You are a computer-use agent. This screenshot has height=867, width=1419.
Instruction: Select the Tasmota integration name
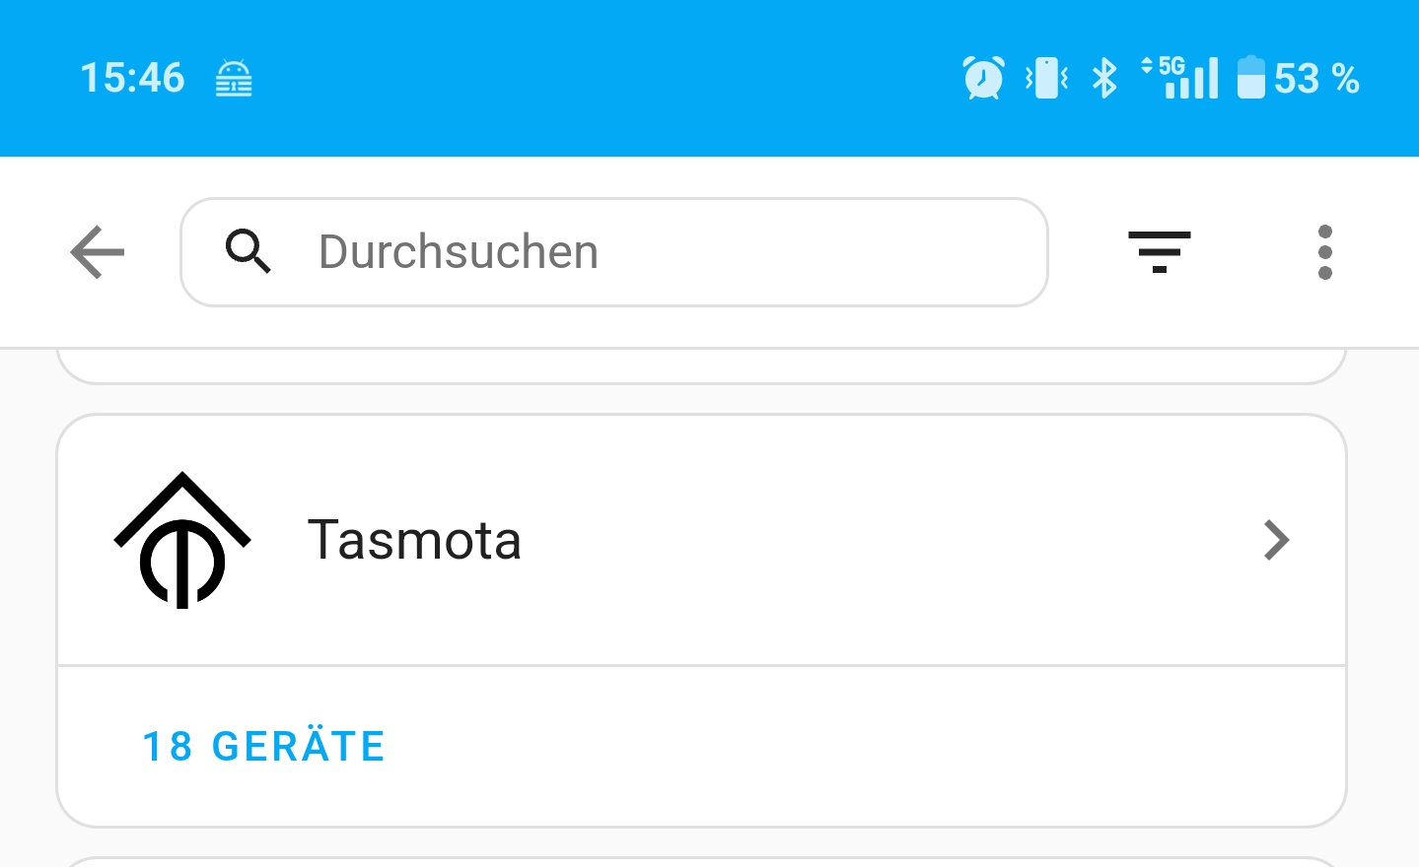[414, 540]
